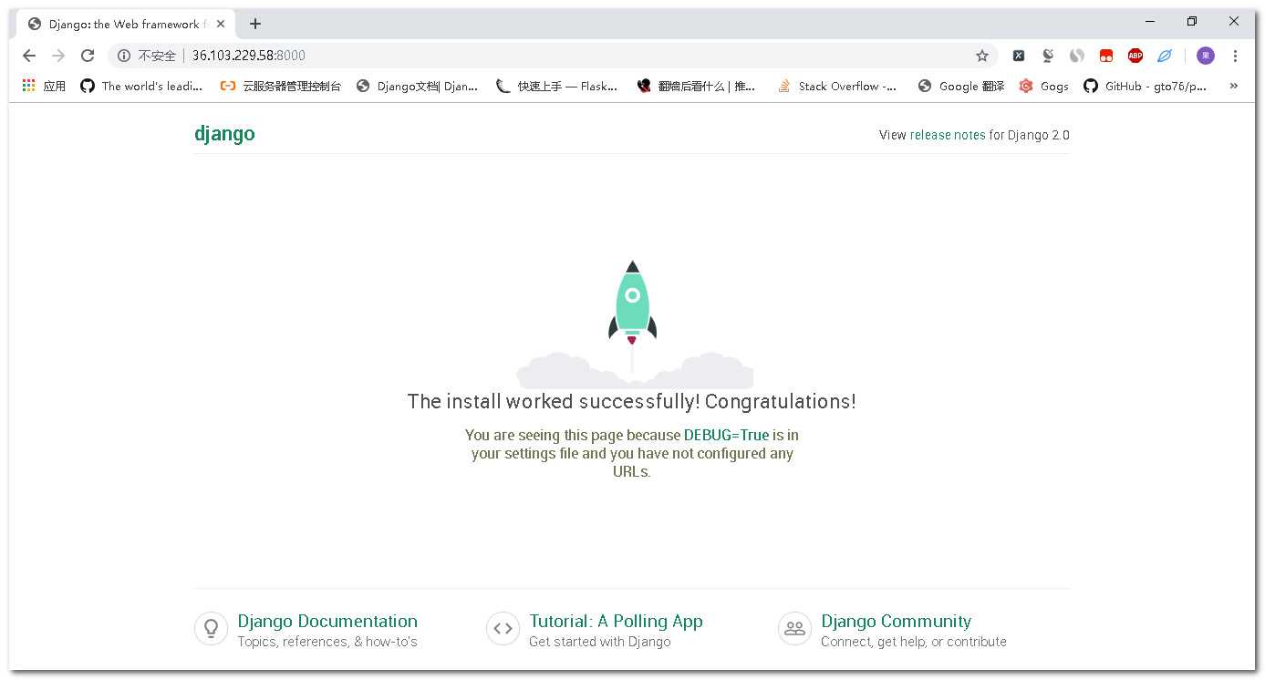This screenshot has height=680, width=1265.
Task: Open The world's leading GitHub bookmark
Action: click(x=141, y=86)
